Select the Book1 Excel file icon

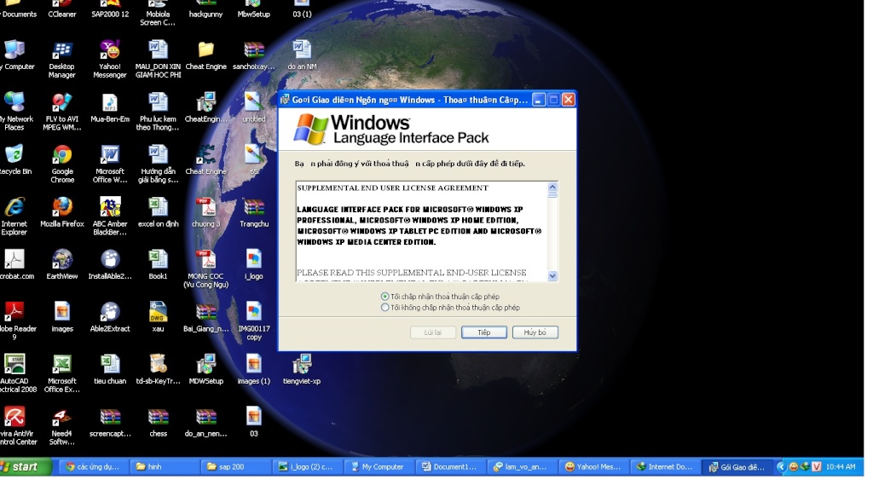158,265
